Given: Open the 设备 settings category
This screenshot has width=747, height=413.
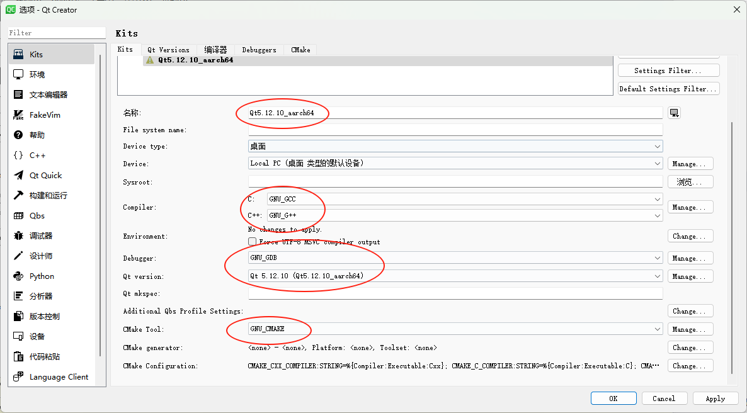Looking at the screenshot, I should click(x=52, y=337).
